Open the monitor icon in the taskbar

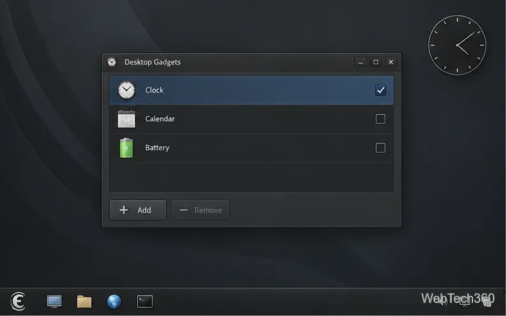[54, 302]
